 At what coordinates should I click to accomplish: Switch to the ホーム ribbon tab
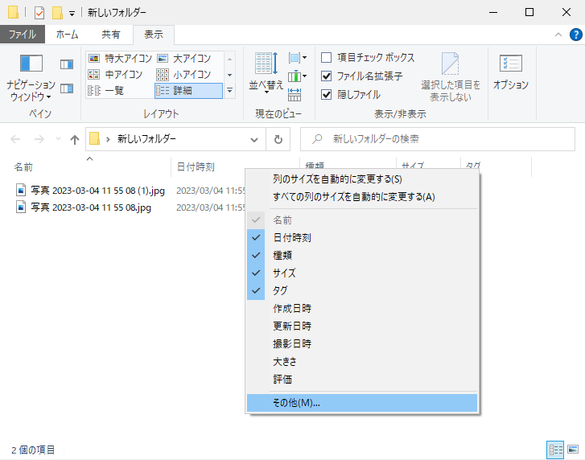point(67,35)
